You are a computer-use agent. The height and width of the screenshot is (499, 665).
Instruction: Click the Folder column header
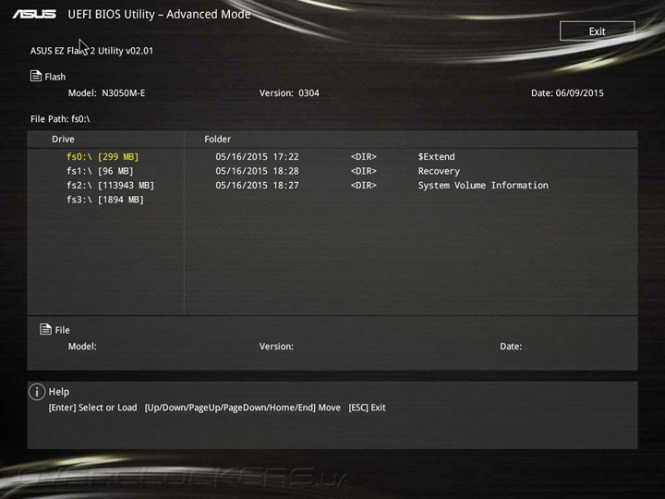tap(218, 140)
